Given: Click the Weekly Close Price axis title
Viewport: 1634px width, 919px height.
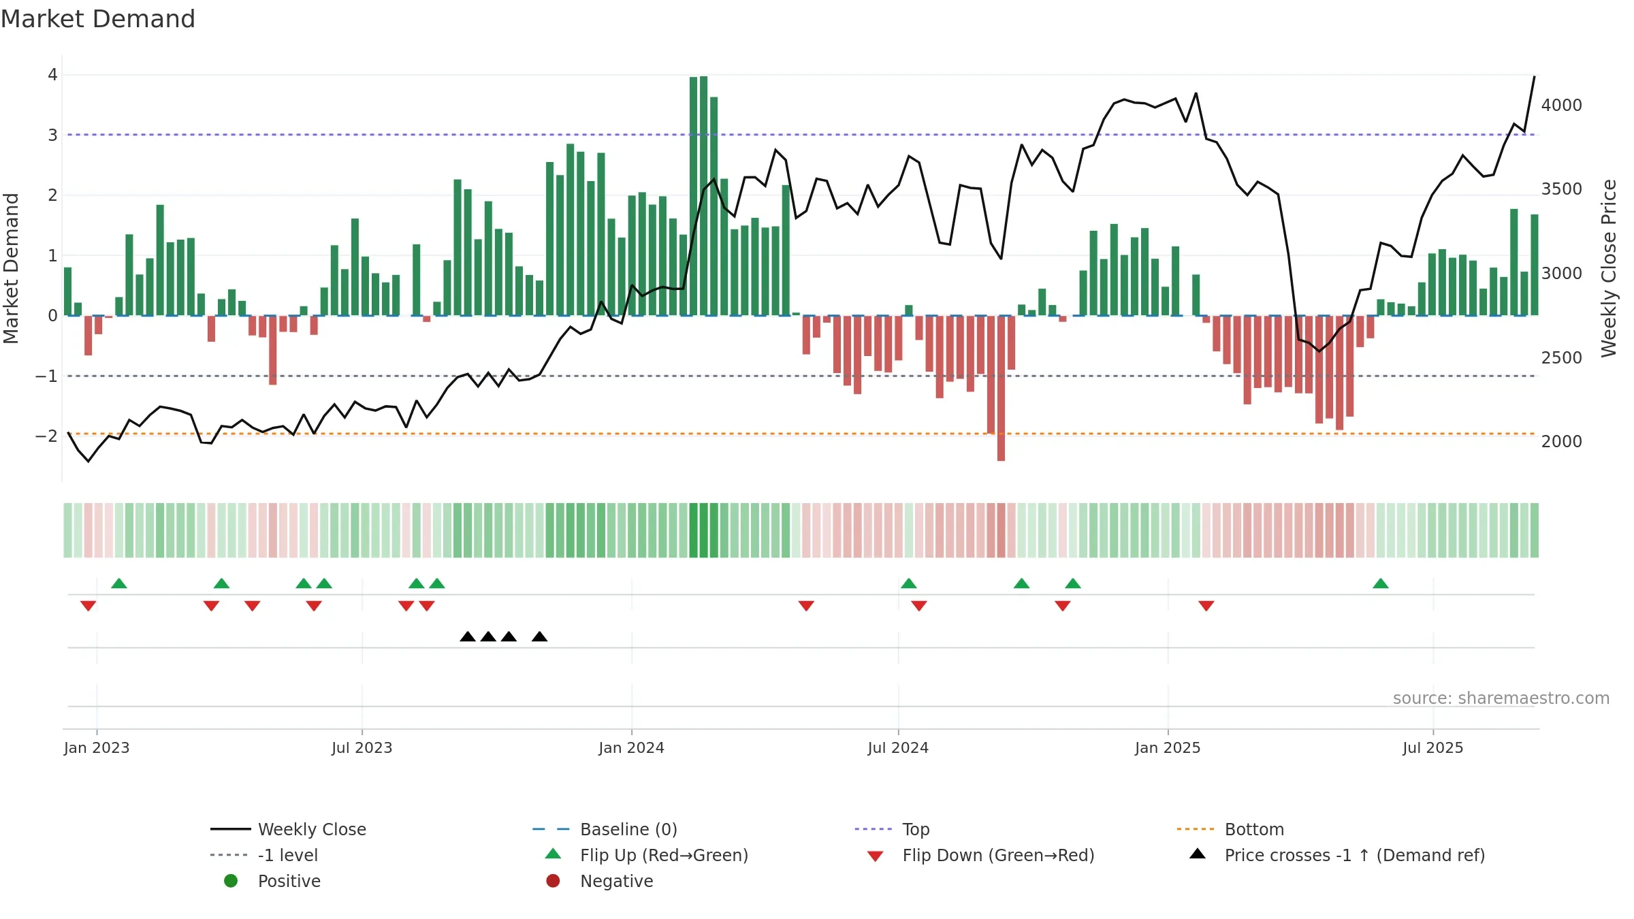Looking at the screenshot, I should tap(1609, 268).
